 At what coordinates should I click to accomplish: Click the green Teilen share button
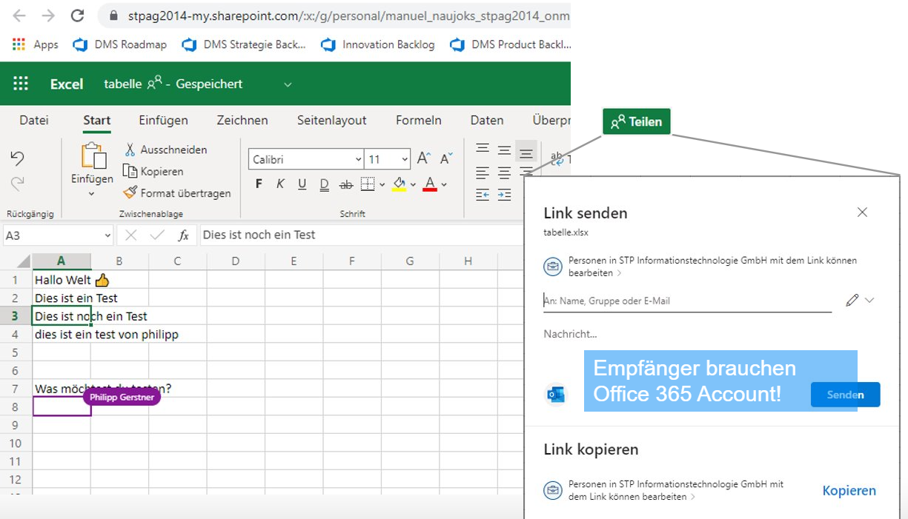(637, 122)
